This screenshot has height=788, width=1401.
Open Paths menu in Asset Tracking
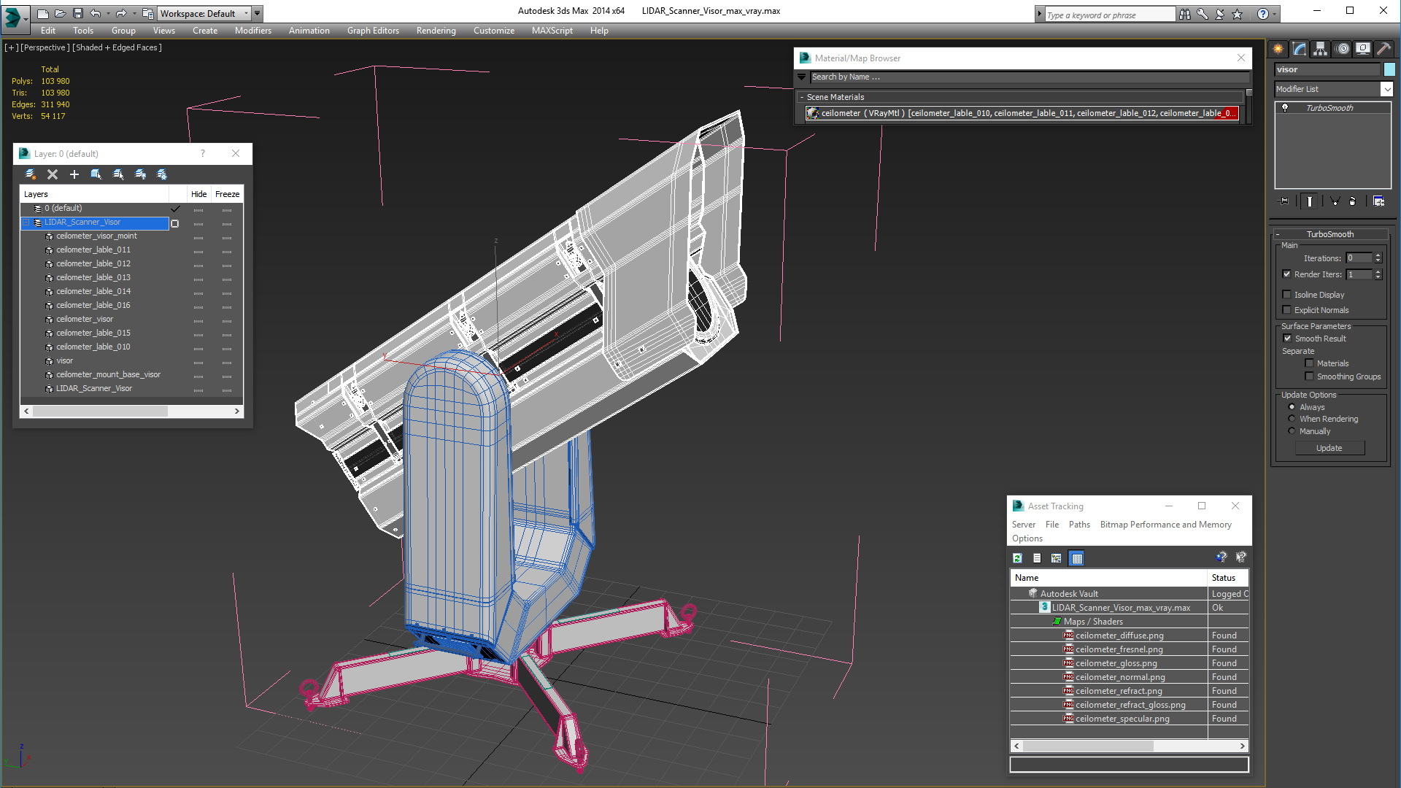click(x=1079, y=525)
